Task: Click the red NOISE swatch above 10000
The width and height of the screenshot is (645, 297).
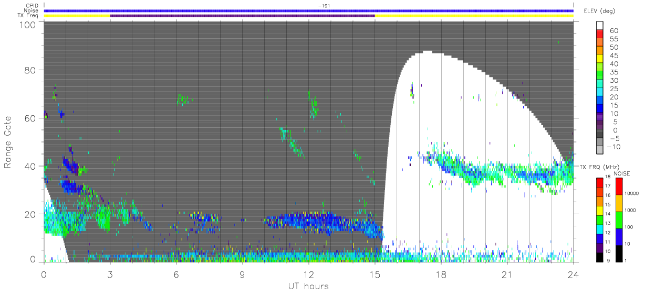Action: 619,186
